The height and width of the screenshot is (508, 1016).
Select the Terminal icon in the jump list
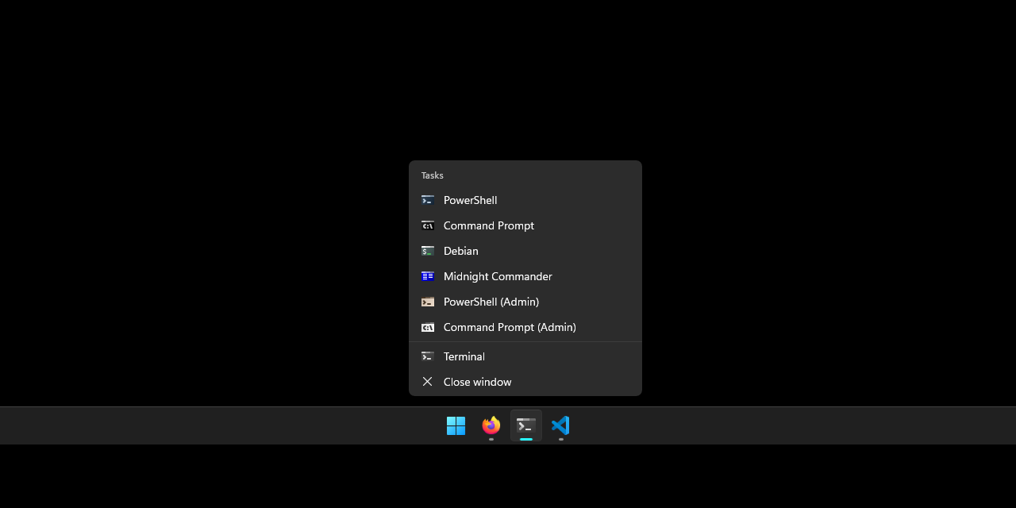point(428,356)
